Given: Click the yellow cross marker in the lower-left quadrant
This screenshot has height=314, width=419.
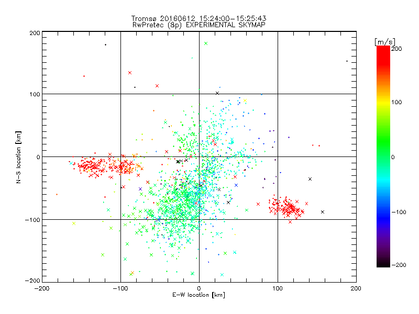Looking at the screenshot, I should (x=74, y=223).
